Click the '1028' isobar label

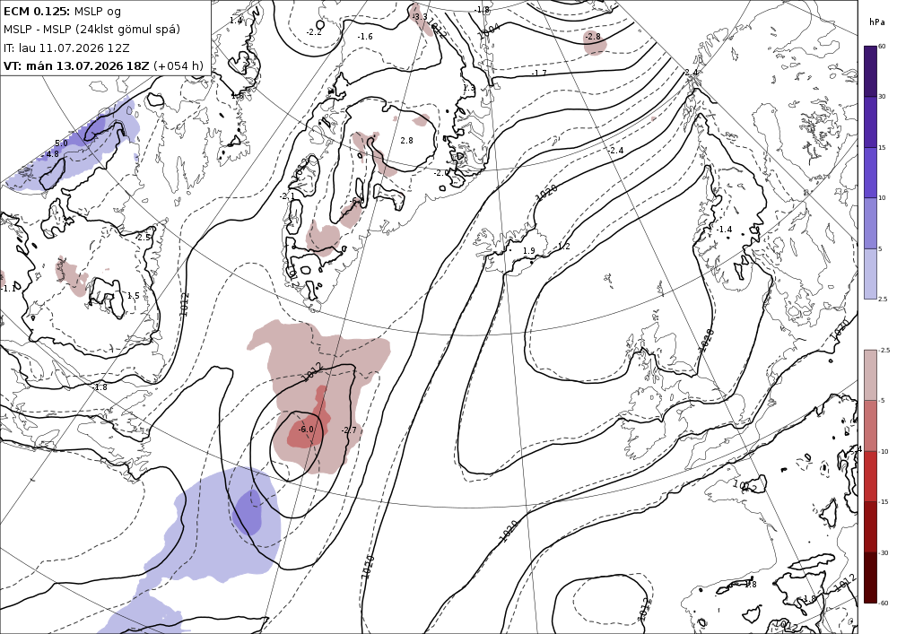707,339
